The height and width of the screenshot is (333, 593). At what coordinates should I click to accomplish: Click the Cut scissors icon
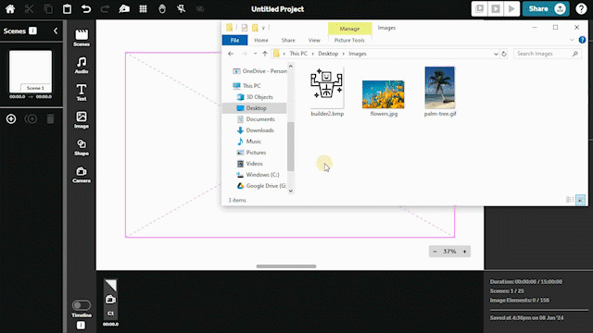[29, 8]
